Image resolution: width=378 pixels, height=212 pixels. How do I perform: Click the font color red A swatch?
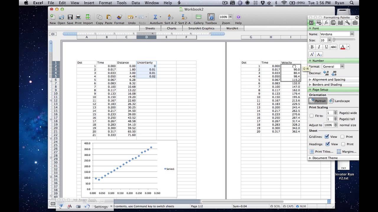click(343, 47)
